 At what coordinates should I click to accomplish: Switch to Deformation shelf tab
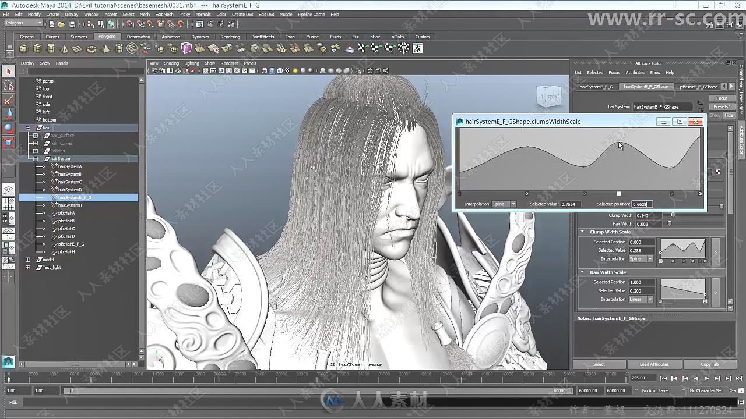138,37
